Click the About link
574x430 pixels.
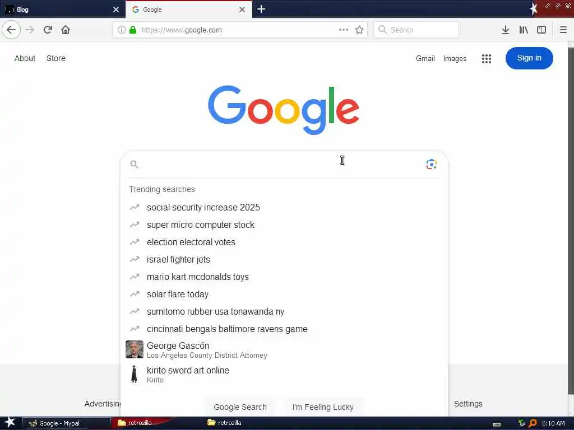point(25,58)
